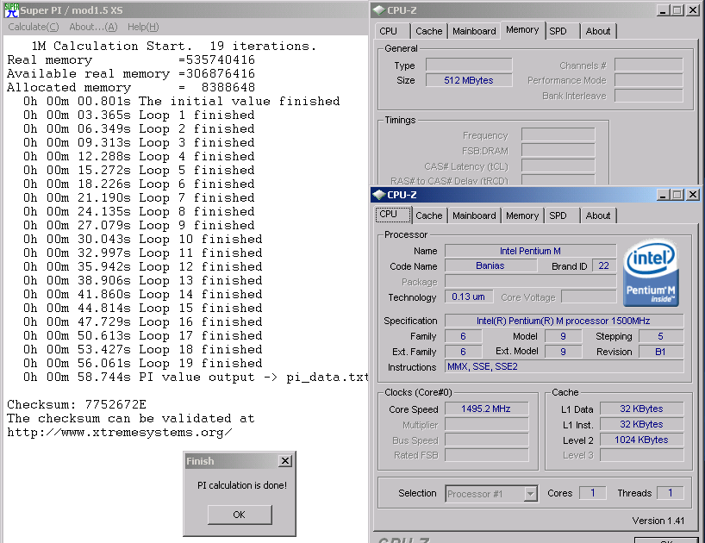Image resolution: width=705 pixels, height=543 pixels.
Task: Click the Specification field text
Action: [x=564, y=321]
